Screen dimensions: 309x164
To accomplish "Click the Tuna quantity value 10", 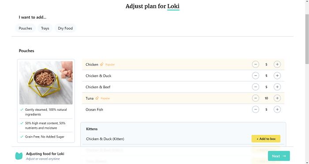I will coord(266,98).
